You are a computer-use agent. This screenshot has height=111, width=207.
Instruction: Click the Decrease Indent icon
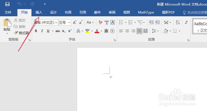click(x=152, y=22)
